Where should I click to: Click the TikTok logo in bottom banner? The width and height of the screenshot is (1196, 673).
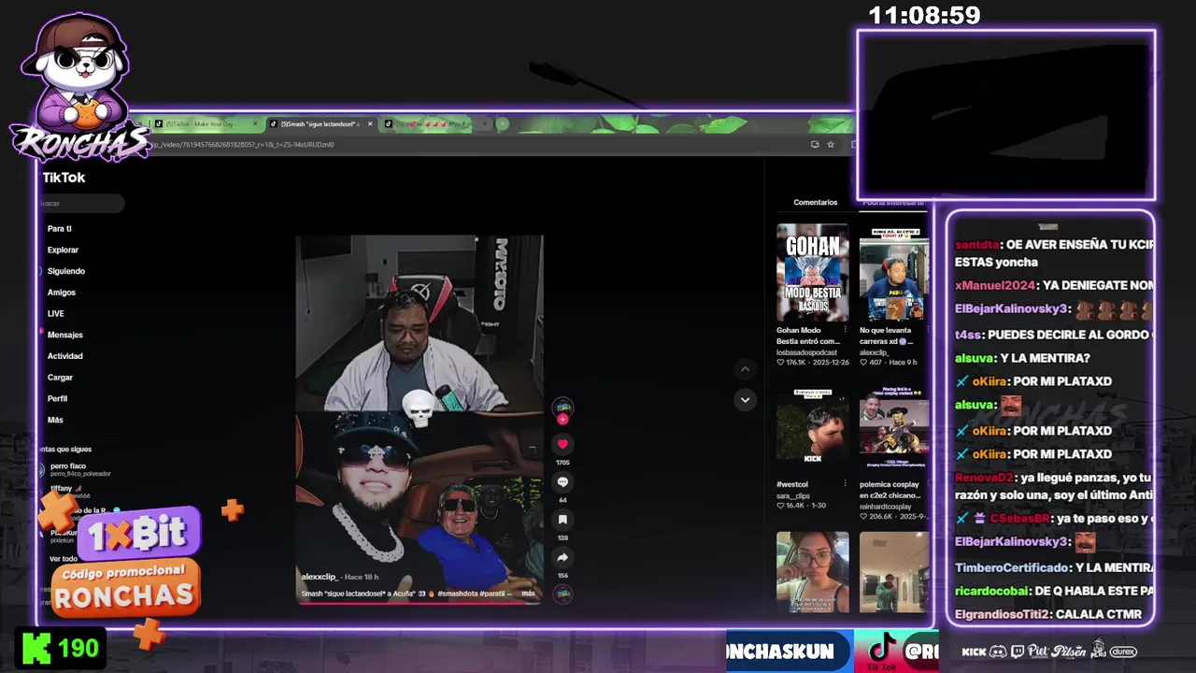[x=880, y=651]
